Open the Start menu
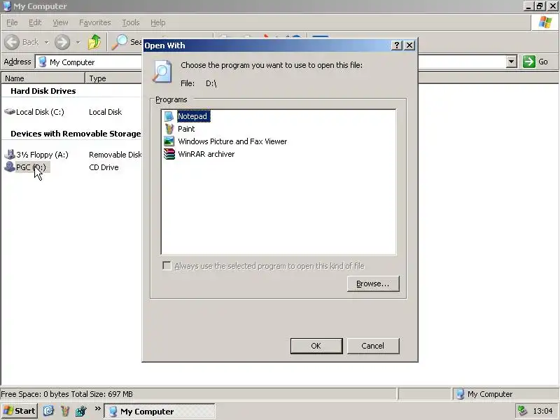The width and height of the screenshot is (560, 420). [20, 411]
